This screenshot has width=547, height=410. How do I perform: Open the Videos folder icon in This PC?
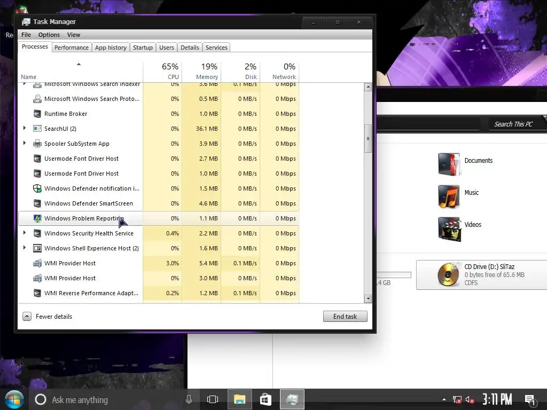pyautogui.click(x=449, y=228)
